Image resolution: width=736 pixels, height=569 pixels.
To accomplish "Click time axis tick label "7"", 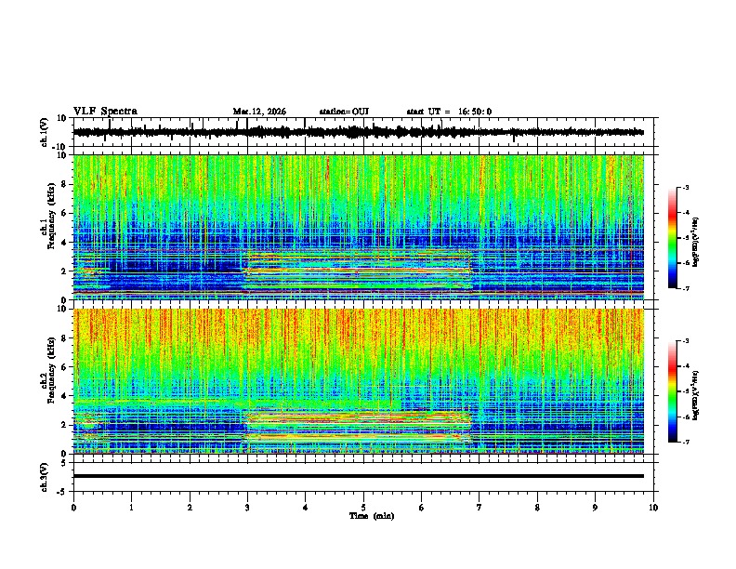I will click(x=480, y=508).
